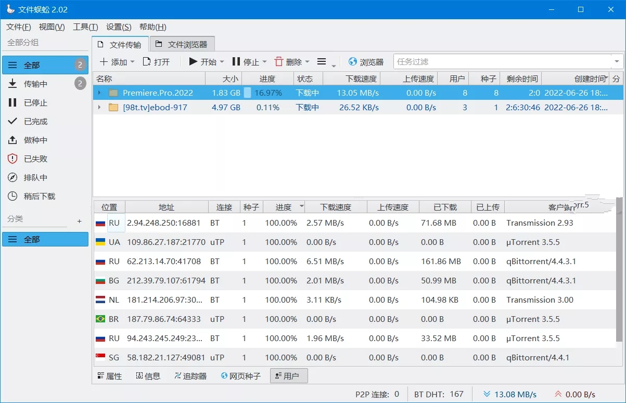Click the Bulgaria flag icon for BG peer
Viewport: 626px width, 403px height.
[x=100, y=281]
